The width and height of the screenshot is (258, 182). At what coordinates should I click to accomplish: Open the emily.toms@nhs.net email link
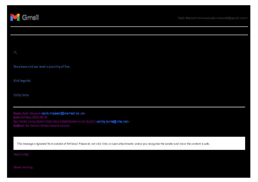pyautogui.click(x=112, y=121)
